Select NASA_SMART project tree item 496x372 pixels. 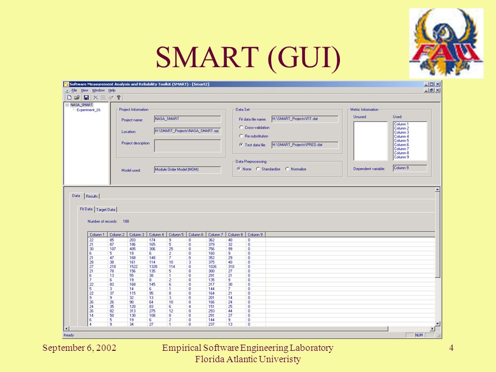[82, 105]
